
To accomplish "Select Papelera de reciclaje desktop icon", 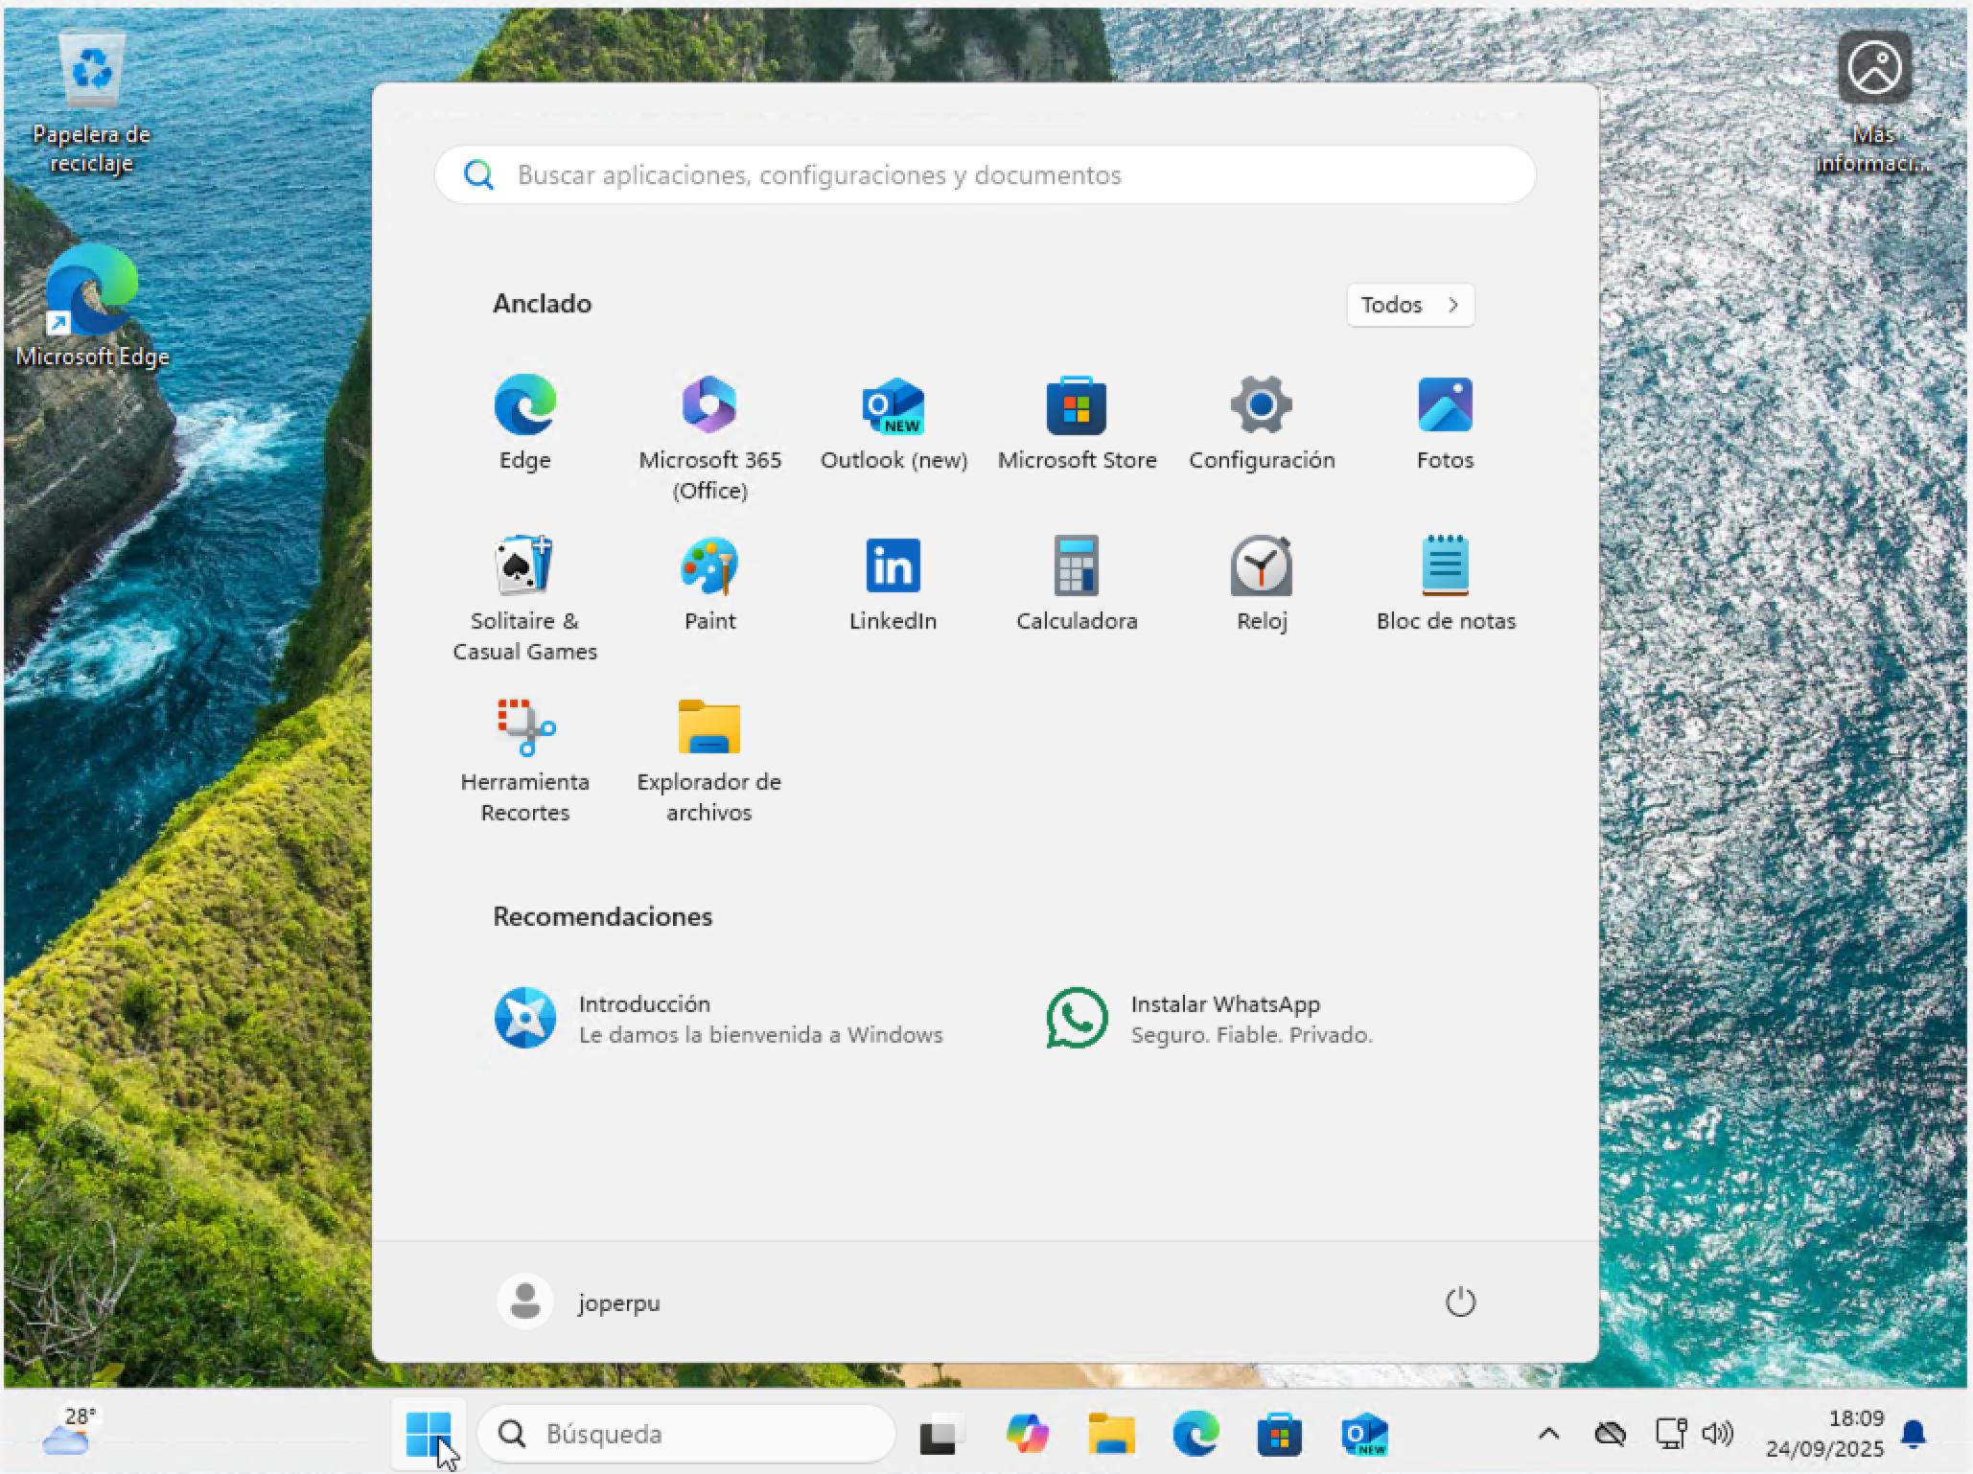I will [91, 102].
